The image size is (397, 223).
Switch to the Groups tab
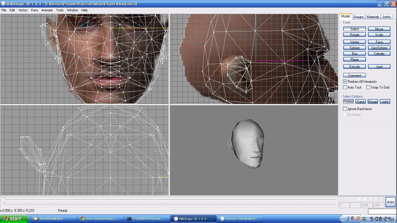pos(358,17)
